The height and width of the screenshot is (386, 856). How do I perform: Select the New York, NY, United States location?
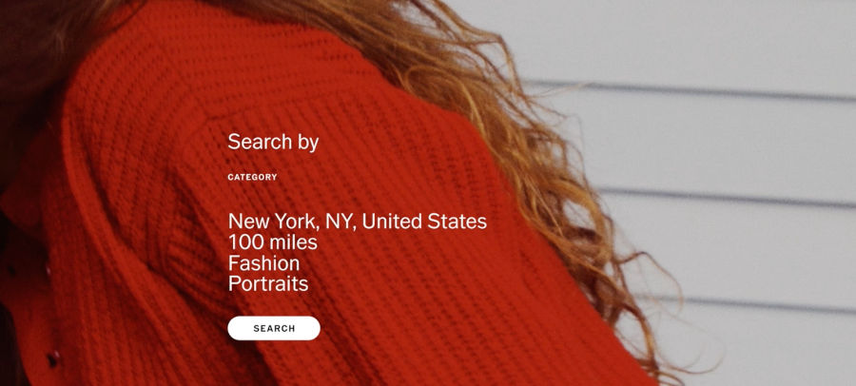357,222
